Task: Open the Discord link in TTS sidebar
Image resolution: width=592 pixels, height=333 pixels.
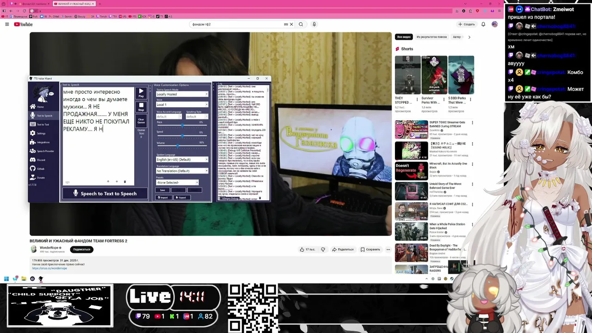Action: tap(43, 160)
